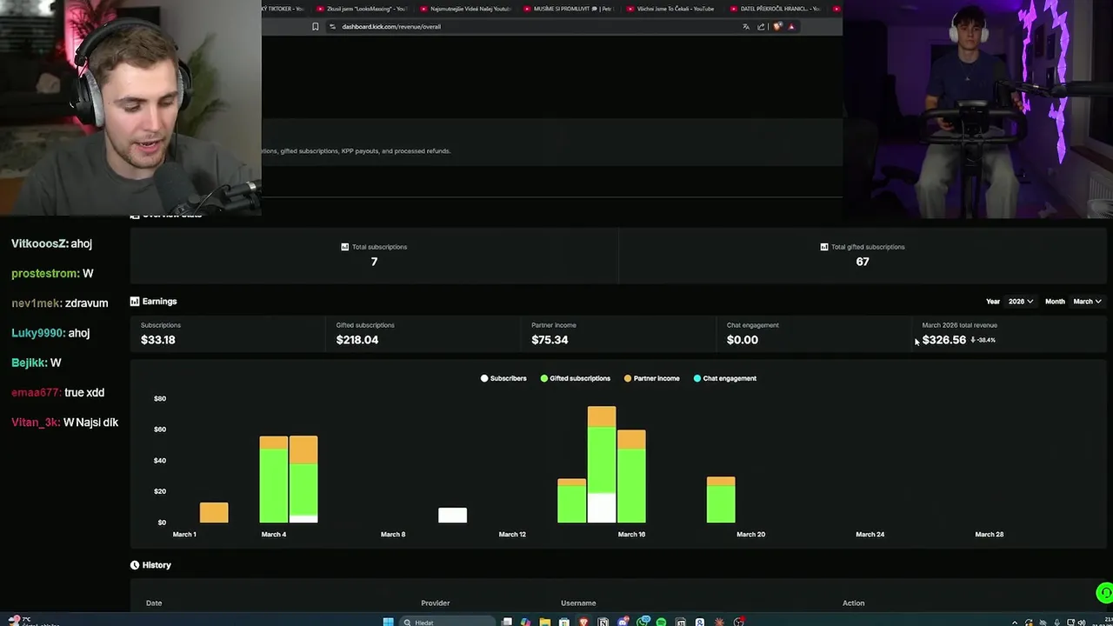Open the Brave Rewards triangle icon

tap(791, 26)
